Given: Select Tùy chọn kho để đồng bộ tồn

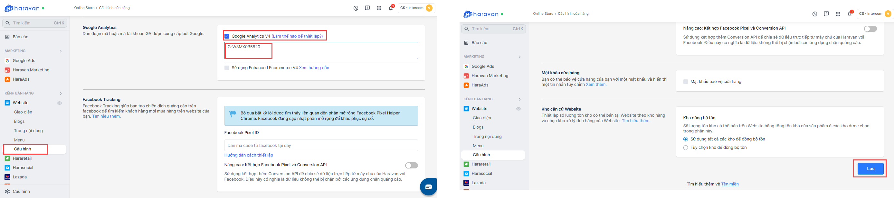Looking at the screenshot, I should (x=685, y=148).
